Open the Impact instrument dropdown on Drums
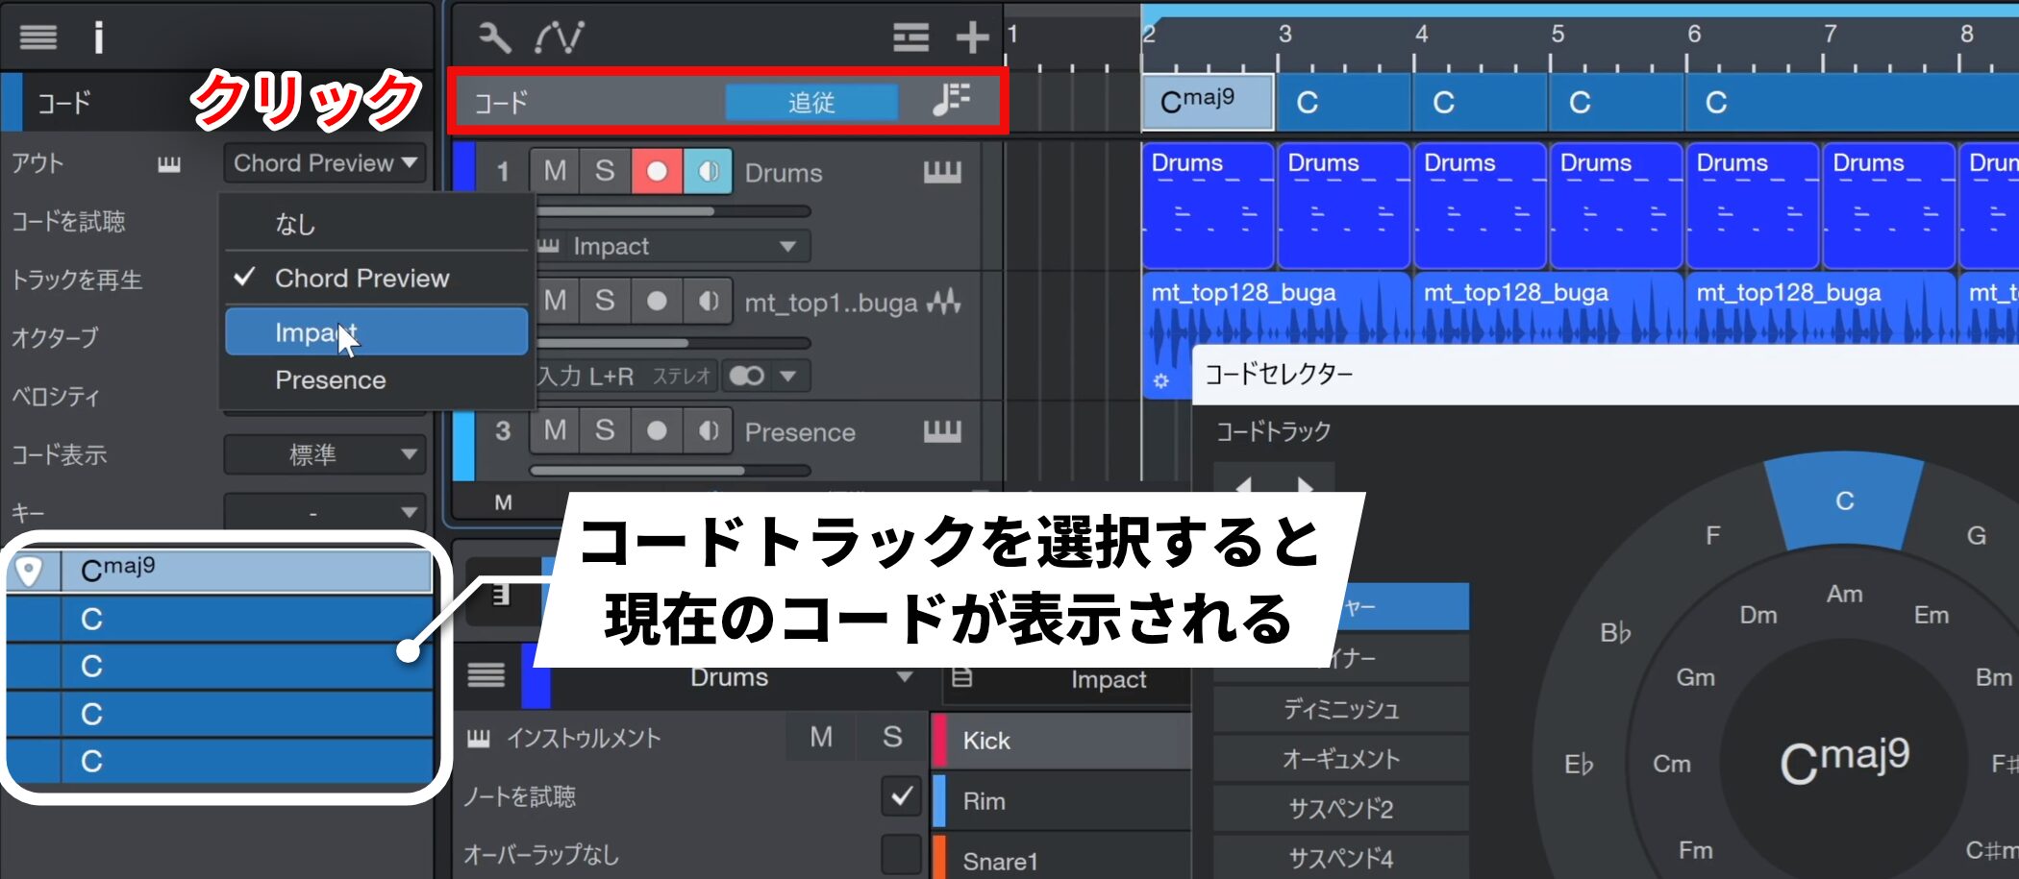 (x=673, y=247)
